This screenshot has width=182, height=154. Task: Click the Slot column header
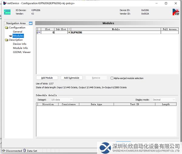tap(48, 29)
